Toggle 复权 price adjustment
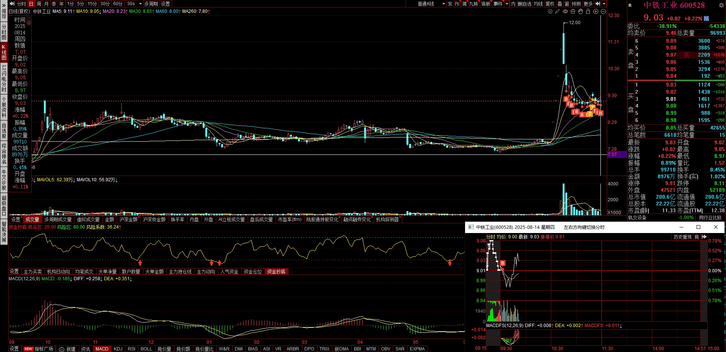The height and width of the screenshot is (352, 726). [550, 4]
